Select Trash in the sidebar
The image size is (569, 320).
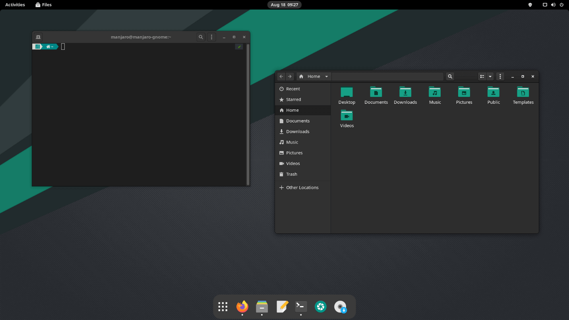pos(292,174)
